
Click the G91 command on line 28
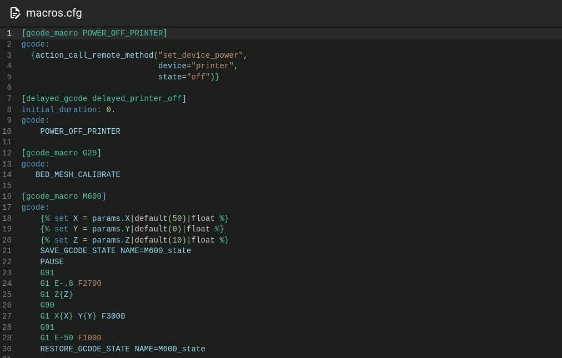(x=47, y=327)
